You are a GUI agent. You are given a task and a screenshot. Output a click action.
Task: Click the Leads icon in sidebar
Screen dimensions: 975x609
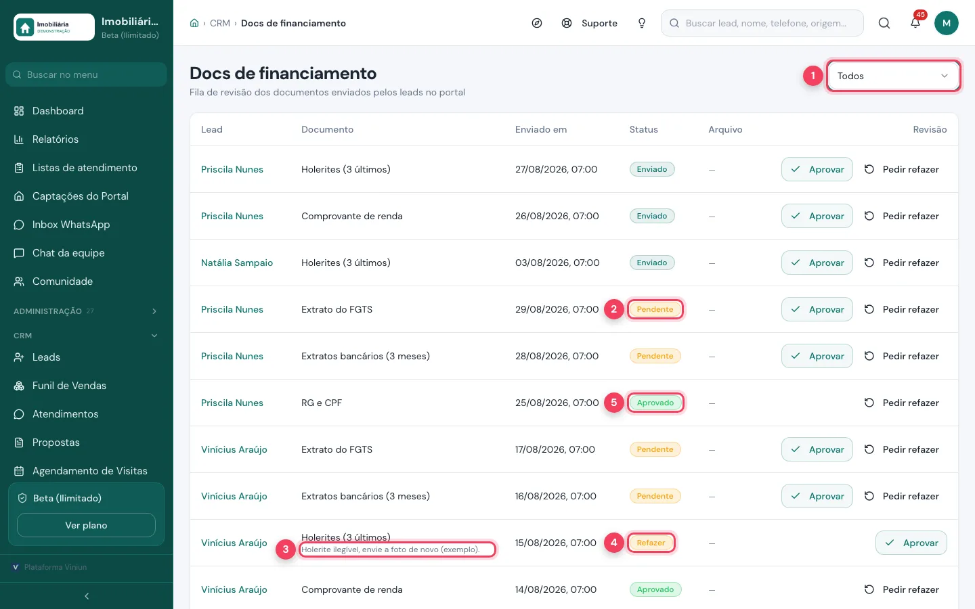19,357
